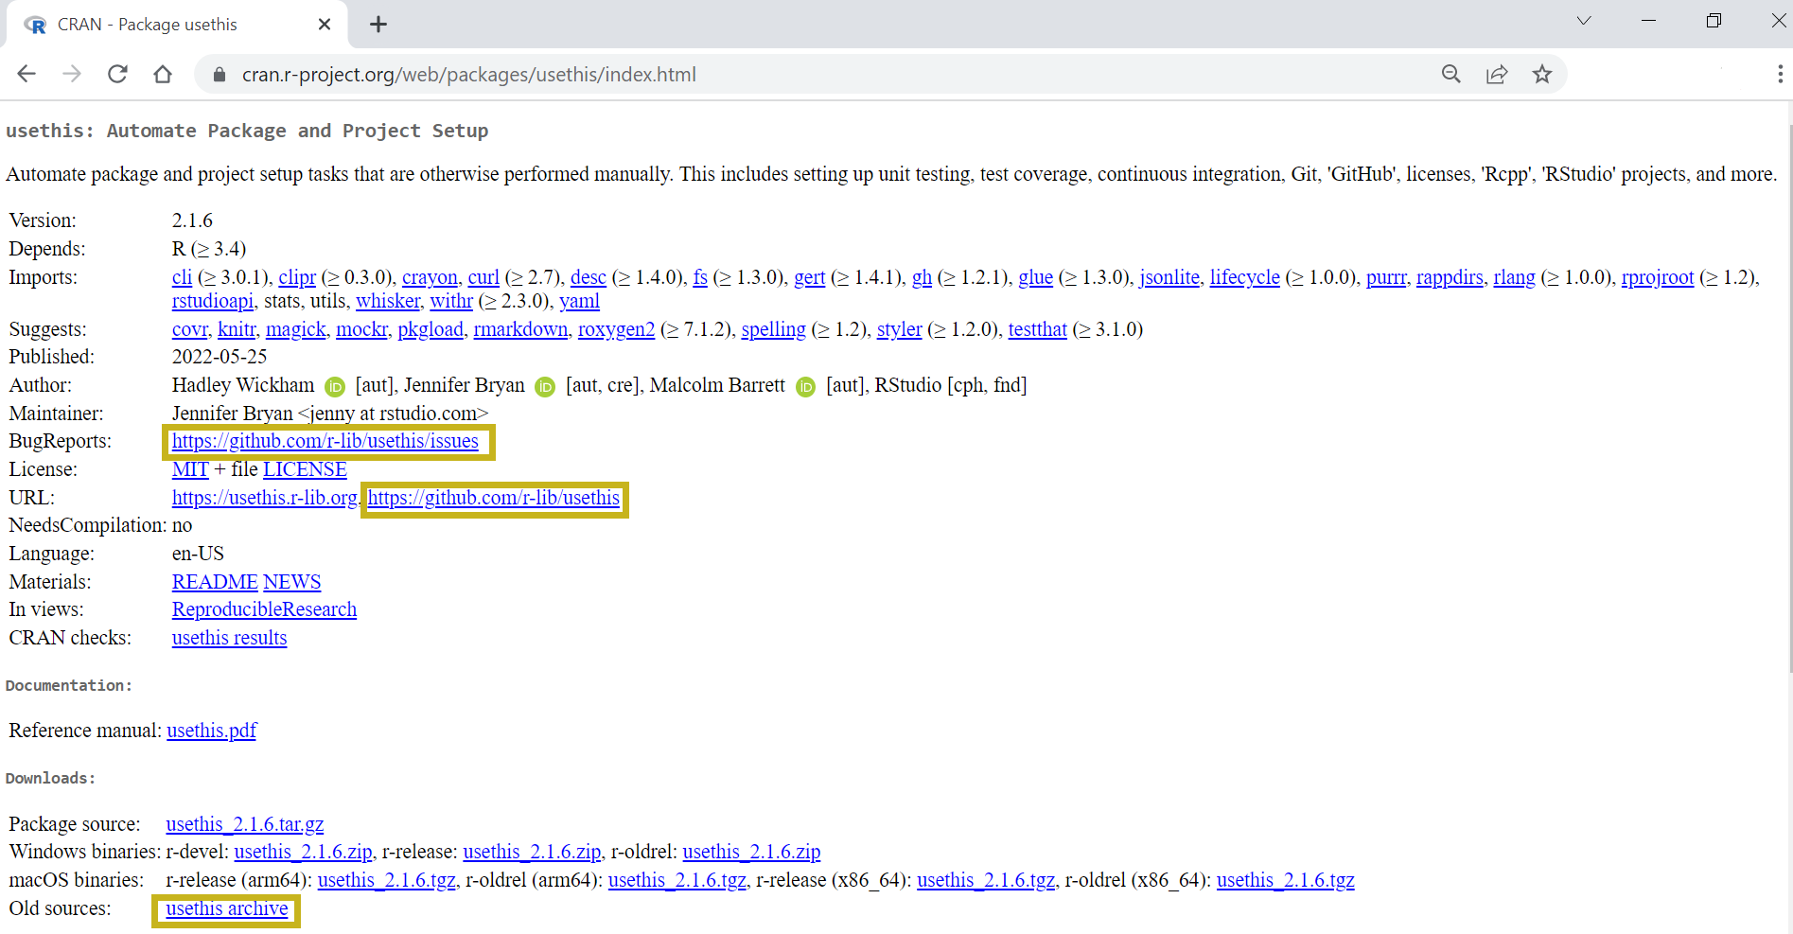The height and width of the screenshot is (934, 1793).
Task: Go to the browser home page
Action: click(163, 74)
